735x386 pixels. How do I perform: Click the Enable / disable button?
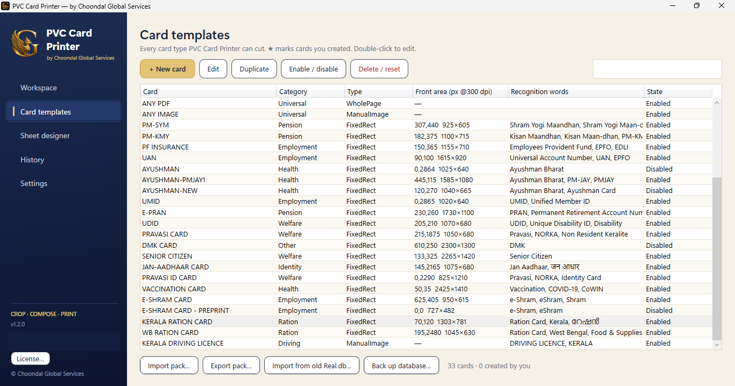point(314,69)
